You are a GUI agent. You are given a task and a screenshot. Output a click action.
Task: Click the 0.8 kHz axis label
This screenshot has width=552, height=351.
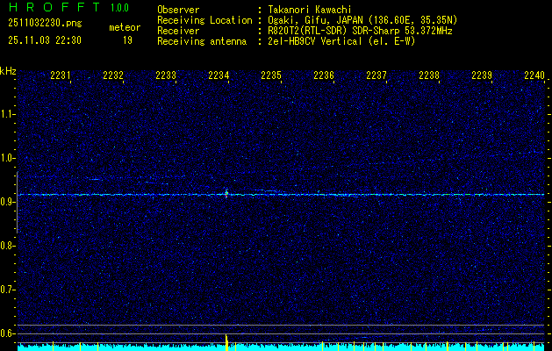(7, 246)
